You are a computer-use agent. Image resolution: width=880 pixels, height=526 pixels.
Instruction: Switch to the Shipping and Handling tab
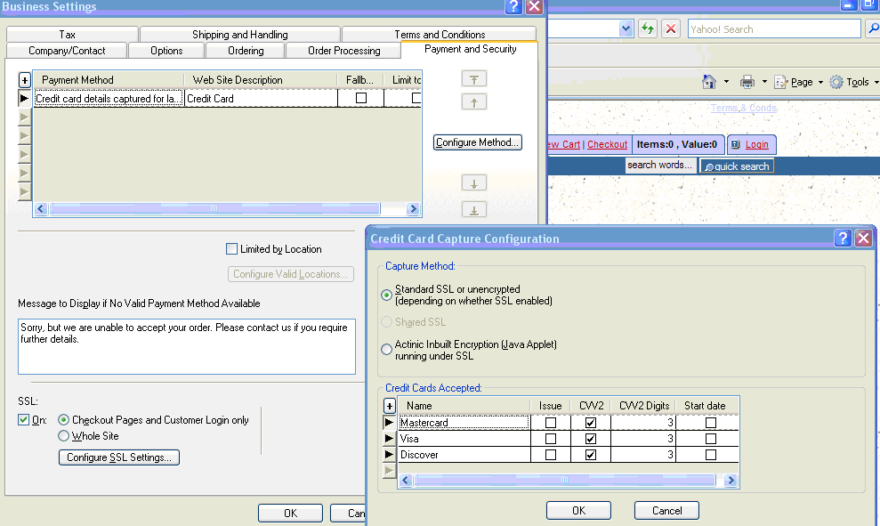click(x=239, y=35)
